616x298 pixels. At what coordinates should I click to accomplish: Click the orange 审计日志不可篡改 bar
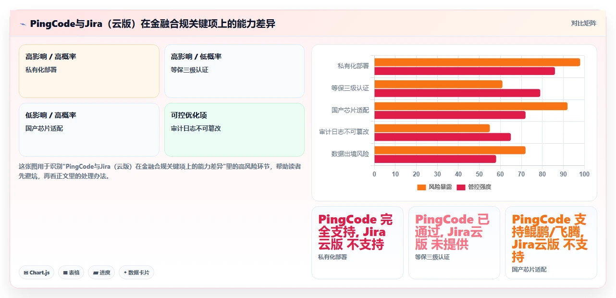(432, 128)
